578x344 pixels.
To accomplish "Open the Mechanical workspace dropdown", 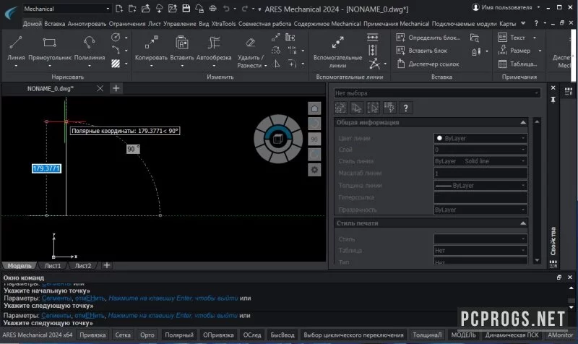I will (x=66, y=9).
